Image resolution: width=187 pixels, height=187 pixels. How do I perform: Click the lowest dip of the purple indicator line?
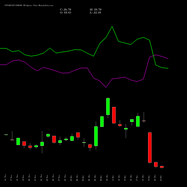coord(106,87)
